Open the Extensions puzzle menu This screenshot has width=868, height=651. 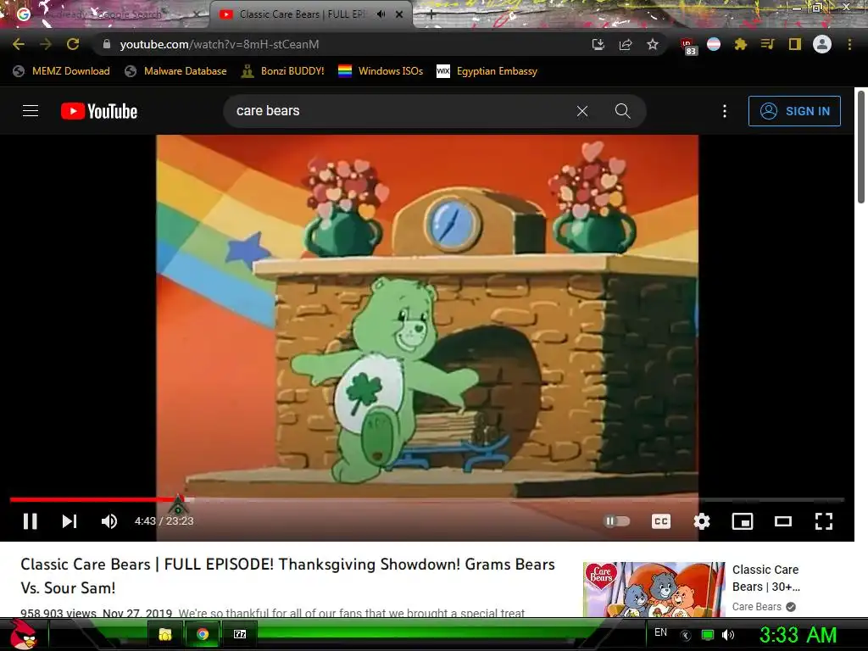point(740,44)
